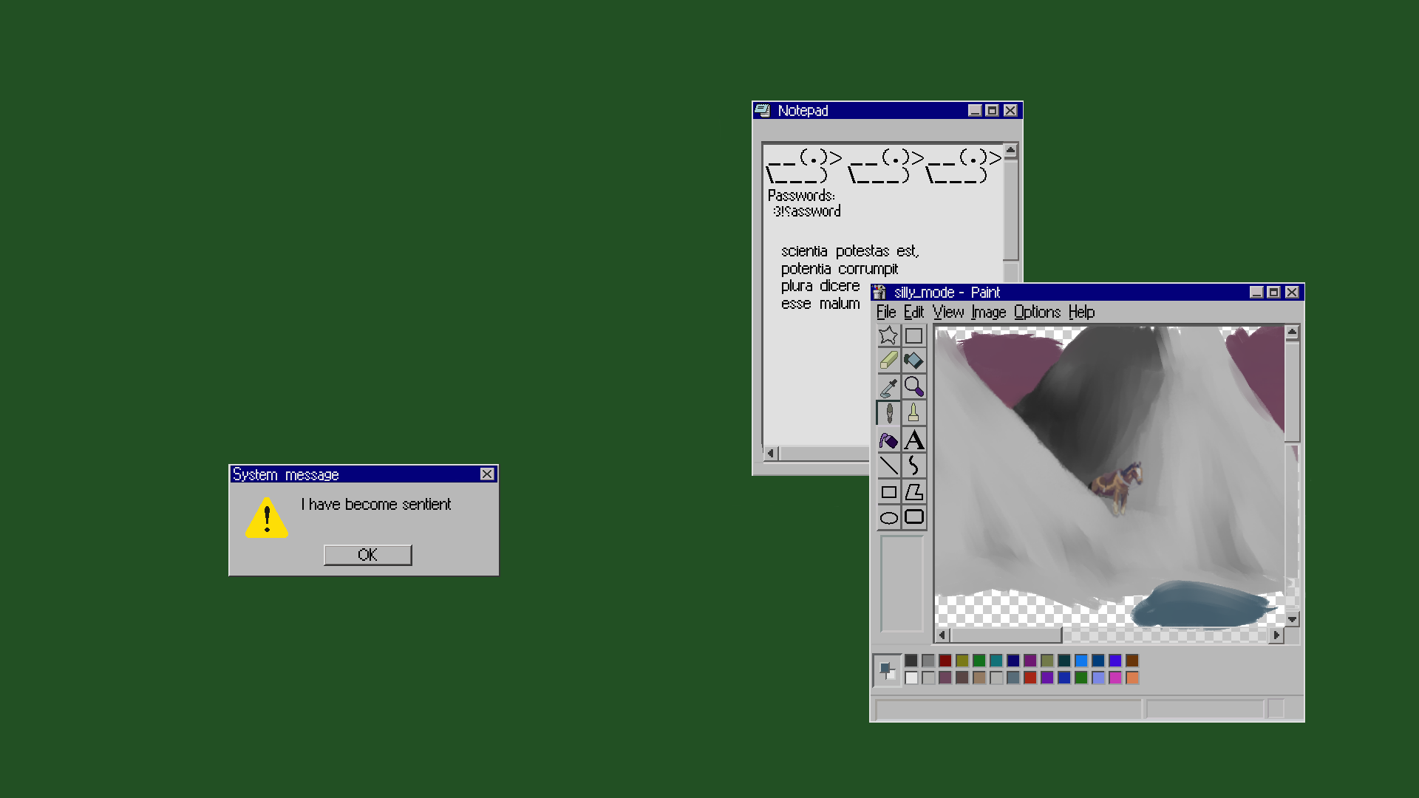
Task: Select the free-form star selection tool
Action: point(888,335)
